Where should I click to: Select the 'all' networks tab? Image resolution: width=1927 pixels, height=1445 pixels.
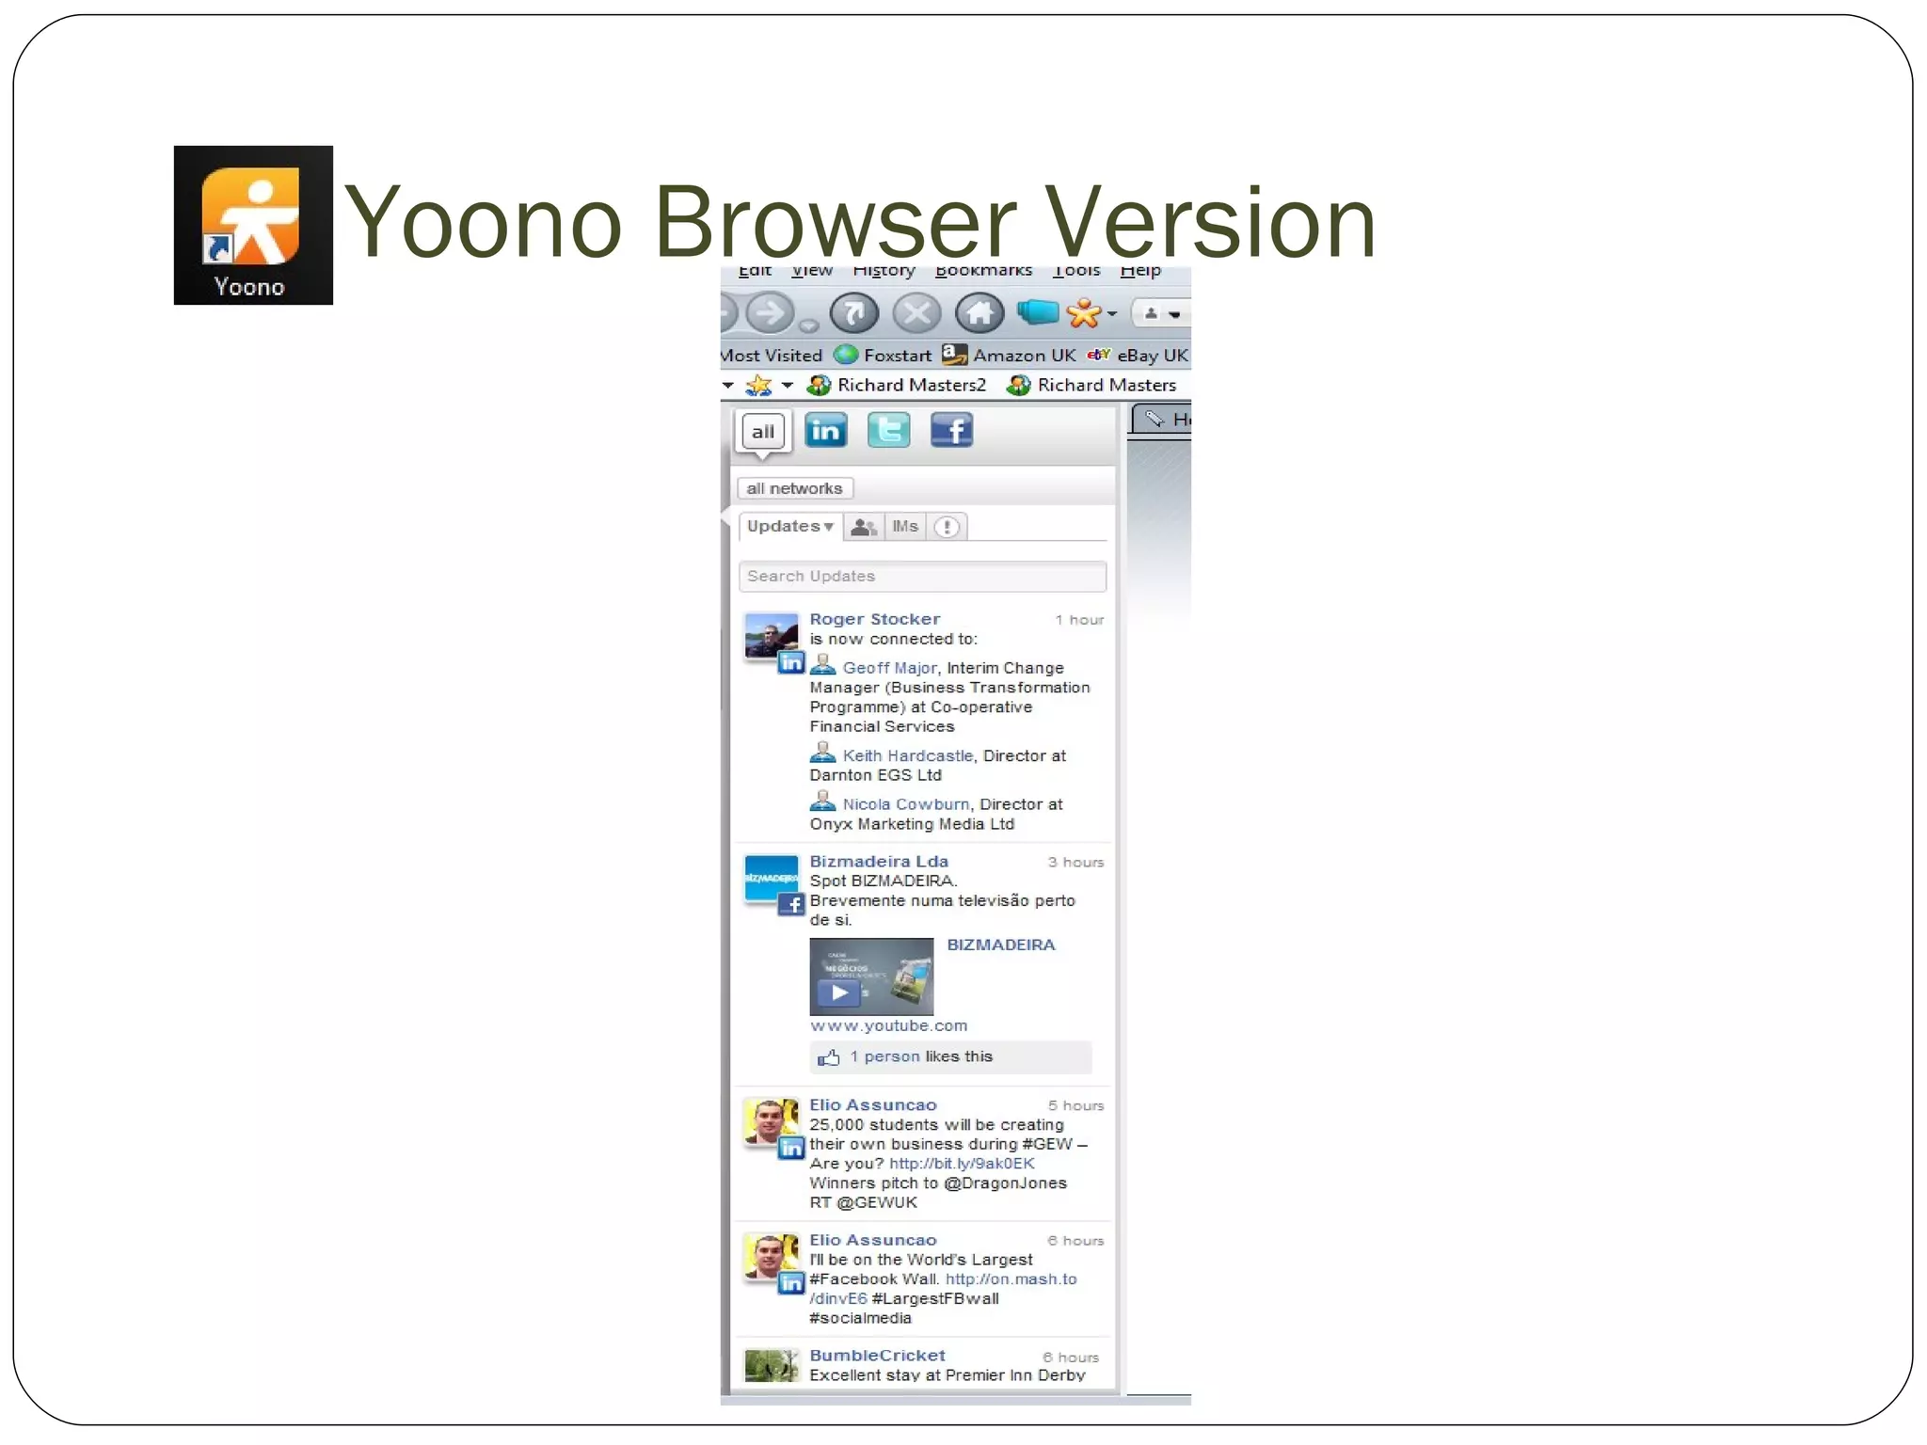(x=763, y=432)
